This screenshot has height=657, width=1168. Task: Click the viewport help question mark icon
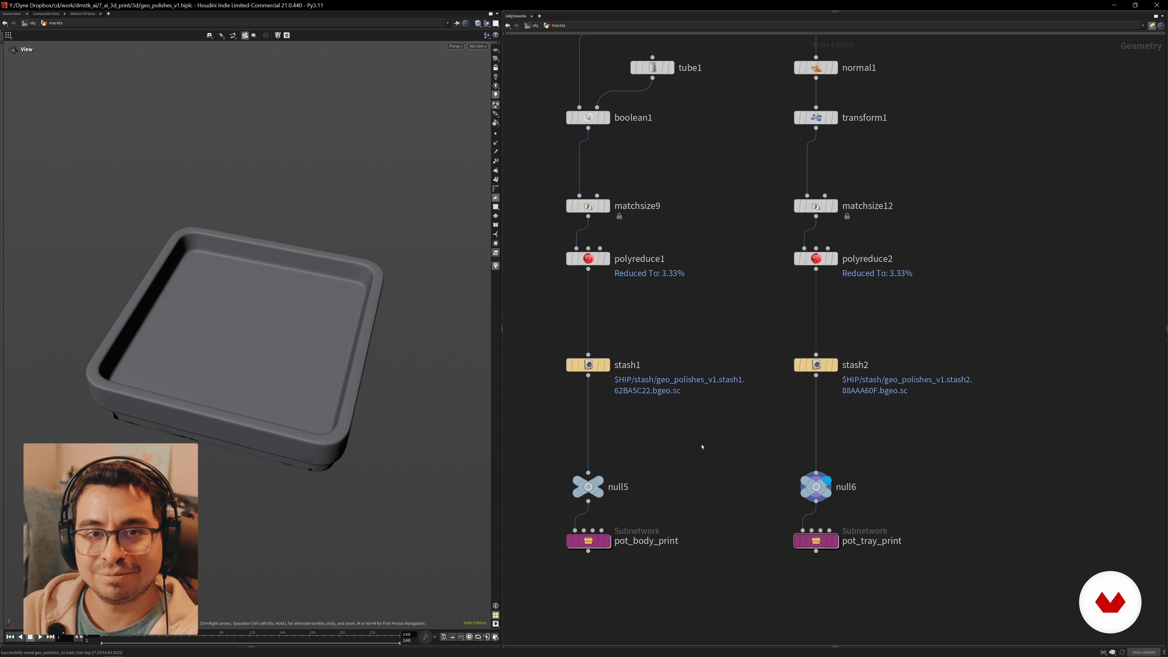(x=495, y=35)
